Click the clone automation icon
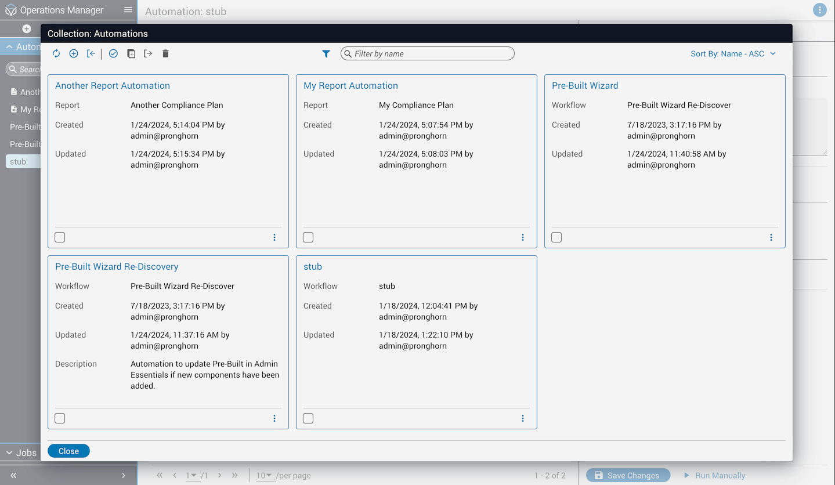Viewport: 835px width, 485px height. click(x=131, y=53)
